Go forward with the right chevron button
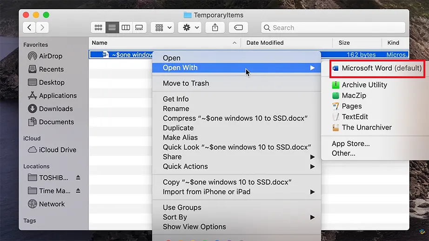Viewport: 429px width, 241px height. coord(42,27)
